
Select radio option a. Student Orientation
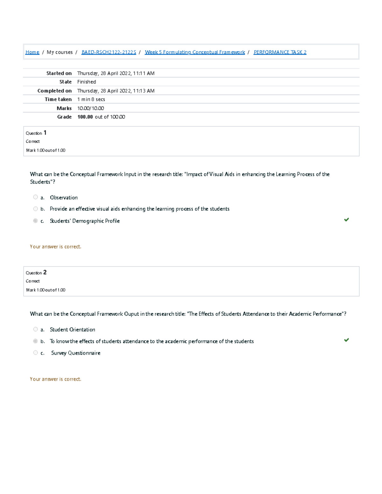pos(35,329)
